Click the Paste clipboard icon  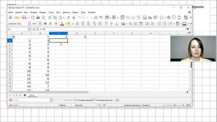coord(60,17)
